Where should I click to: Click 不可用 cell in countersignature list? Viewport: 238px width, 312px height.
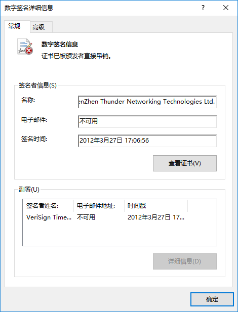pos(86,217)
